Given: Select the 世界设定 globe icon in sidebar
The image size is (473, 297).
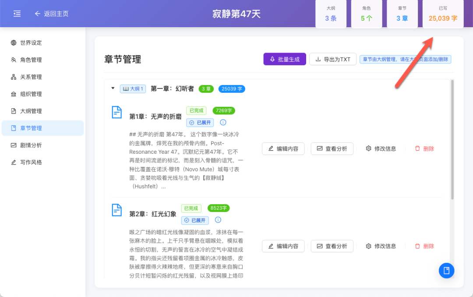Looking at the screenshot, I should (x=13, y=42).
